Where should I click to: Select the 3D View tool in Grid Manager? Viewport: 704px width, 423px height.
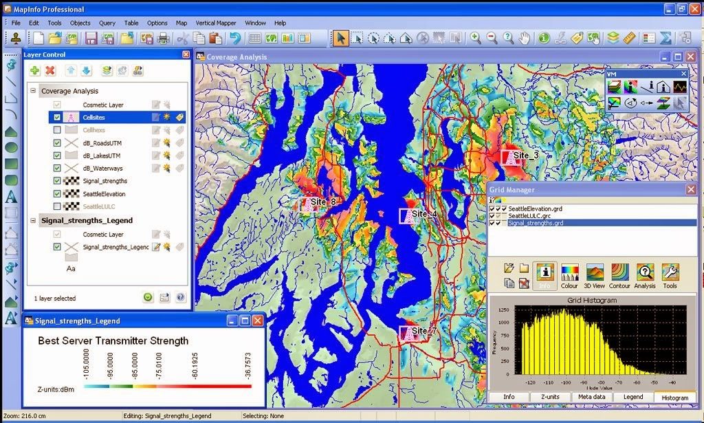[x=594, y=272]
